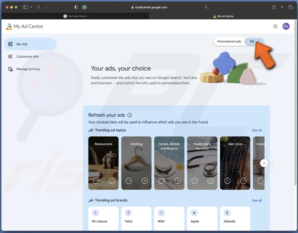
Task: Select the IKEA brand card
Action: click(x=169, y=218)
